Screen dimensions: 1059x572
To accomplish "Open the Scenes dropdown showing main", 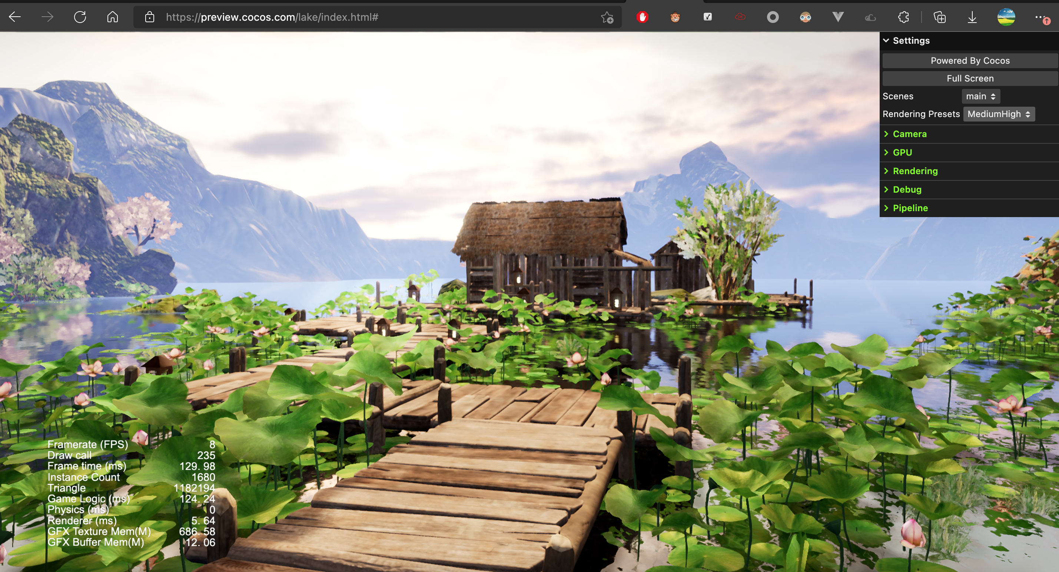I will click(980, 96).
